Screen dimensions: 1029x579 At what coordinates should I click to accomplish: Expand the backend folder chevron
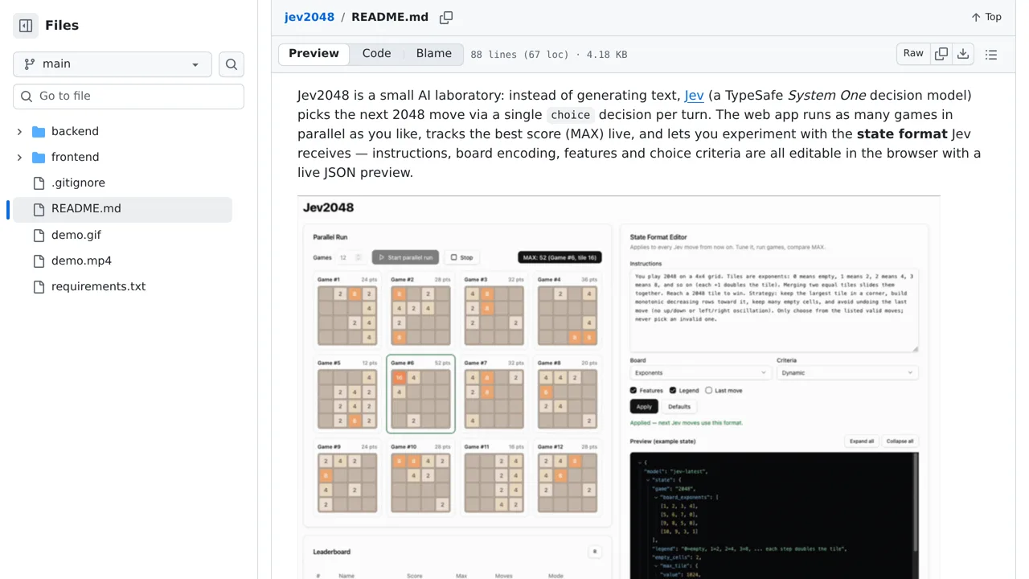(19, 131)
